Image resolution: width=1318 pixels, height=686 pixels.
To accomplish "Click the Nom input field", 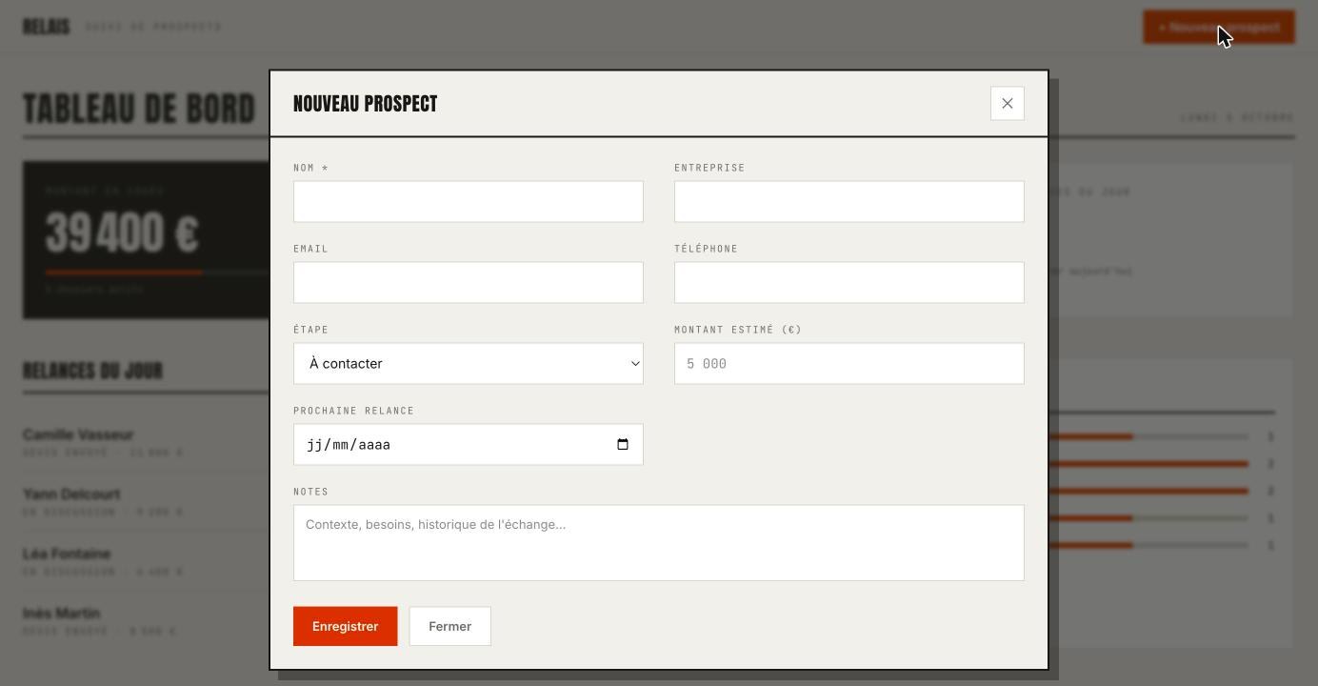I will point(469,202).
